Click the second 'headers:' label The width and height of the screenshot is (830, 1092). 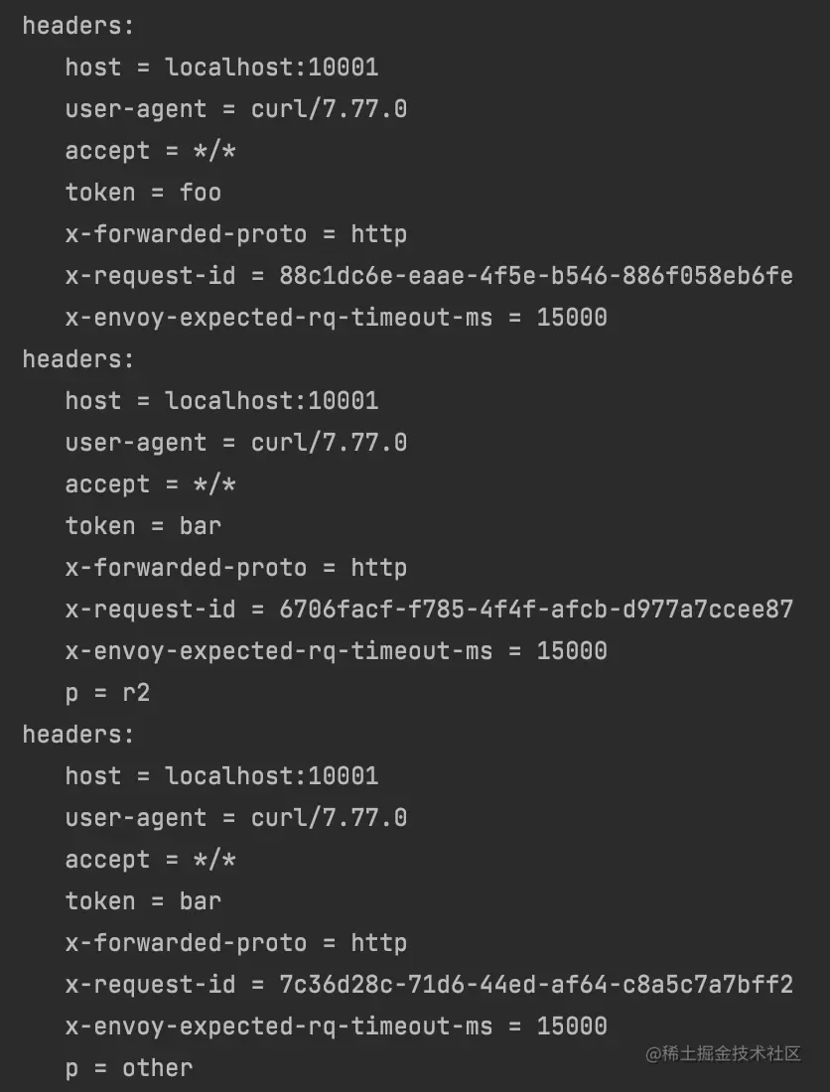[78, 359]
